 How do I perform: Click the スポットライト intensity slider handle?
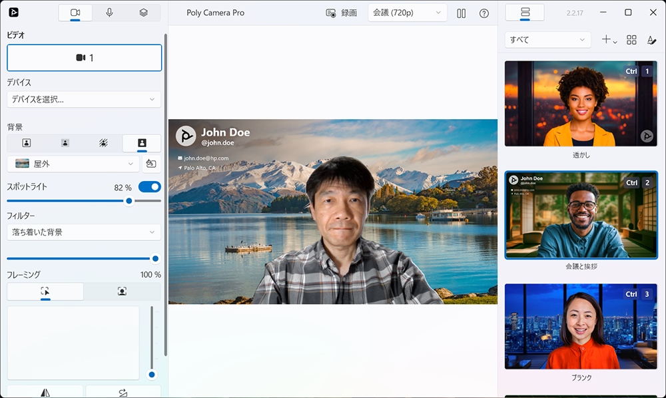click(129, 200)
